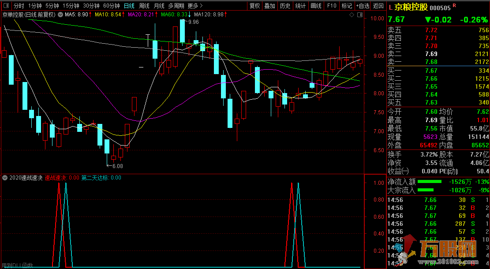The image size is (490, 269).
Task: Click the 卖四 price 7.71
Action: (x=431, y=38)
